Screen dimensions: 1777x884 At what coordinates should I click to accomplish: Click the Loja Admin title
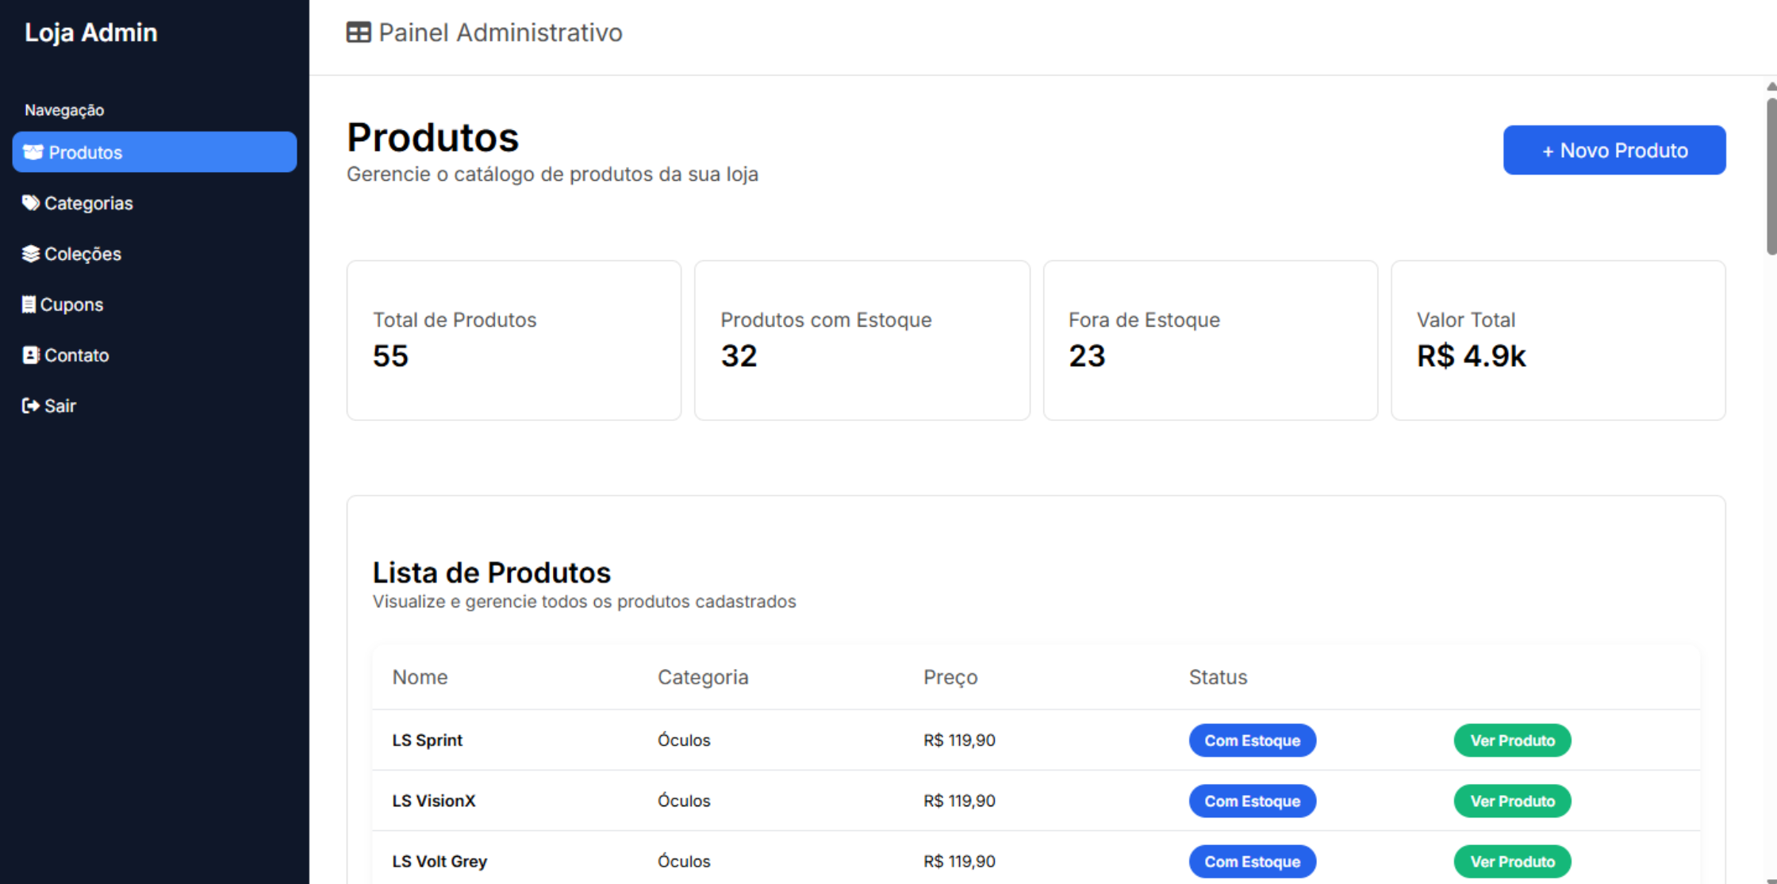(91, 33)
